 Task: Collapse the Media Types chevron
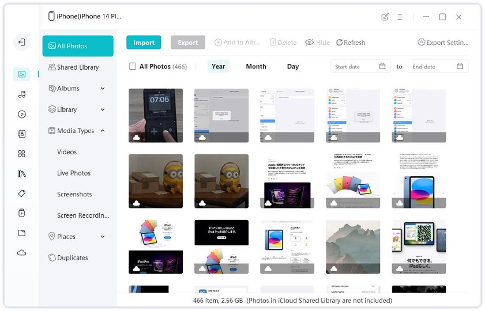103,131
